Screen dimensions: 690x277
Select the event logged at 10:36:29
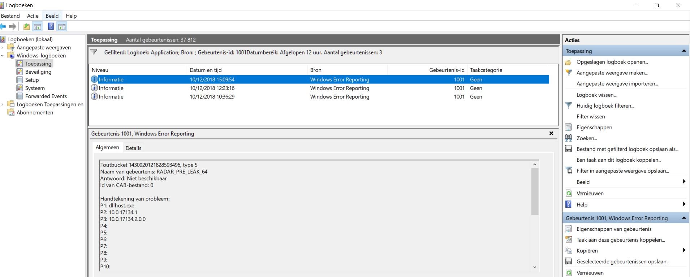pos(319,97)
